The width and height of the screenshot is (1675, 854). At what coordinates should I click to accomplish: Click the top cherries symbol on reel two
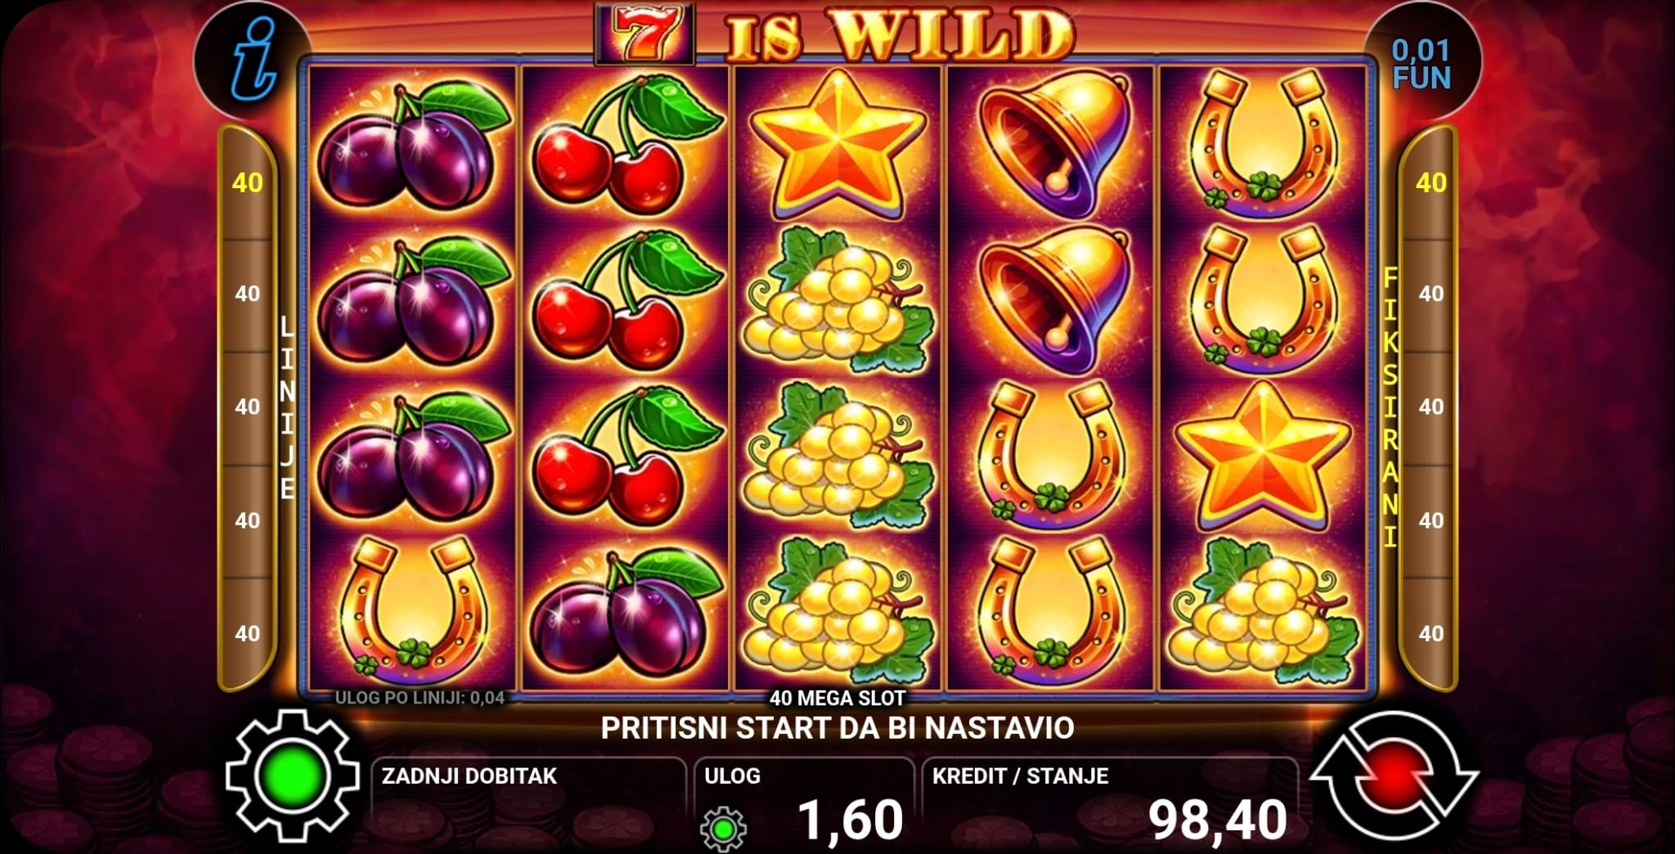pos(626,146)
